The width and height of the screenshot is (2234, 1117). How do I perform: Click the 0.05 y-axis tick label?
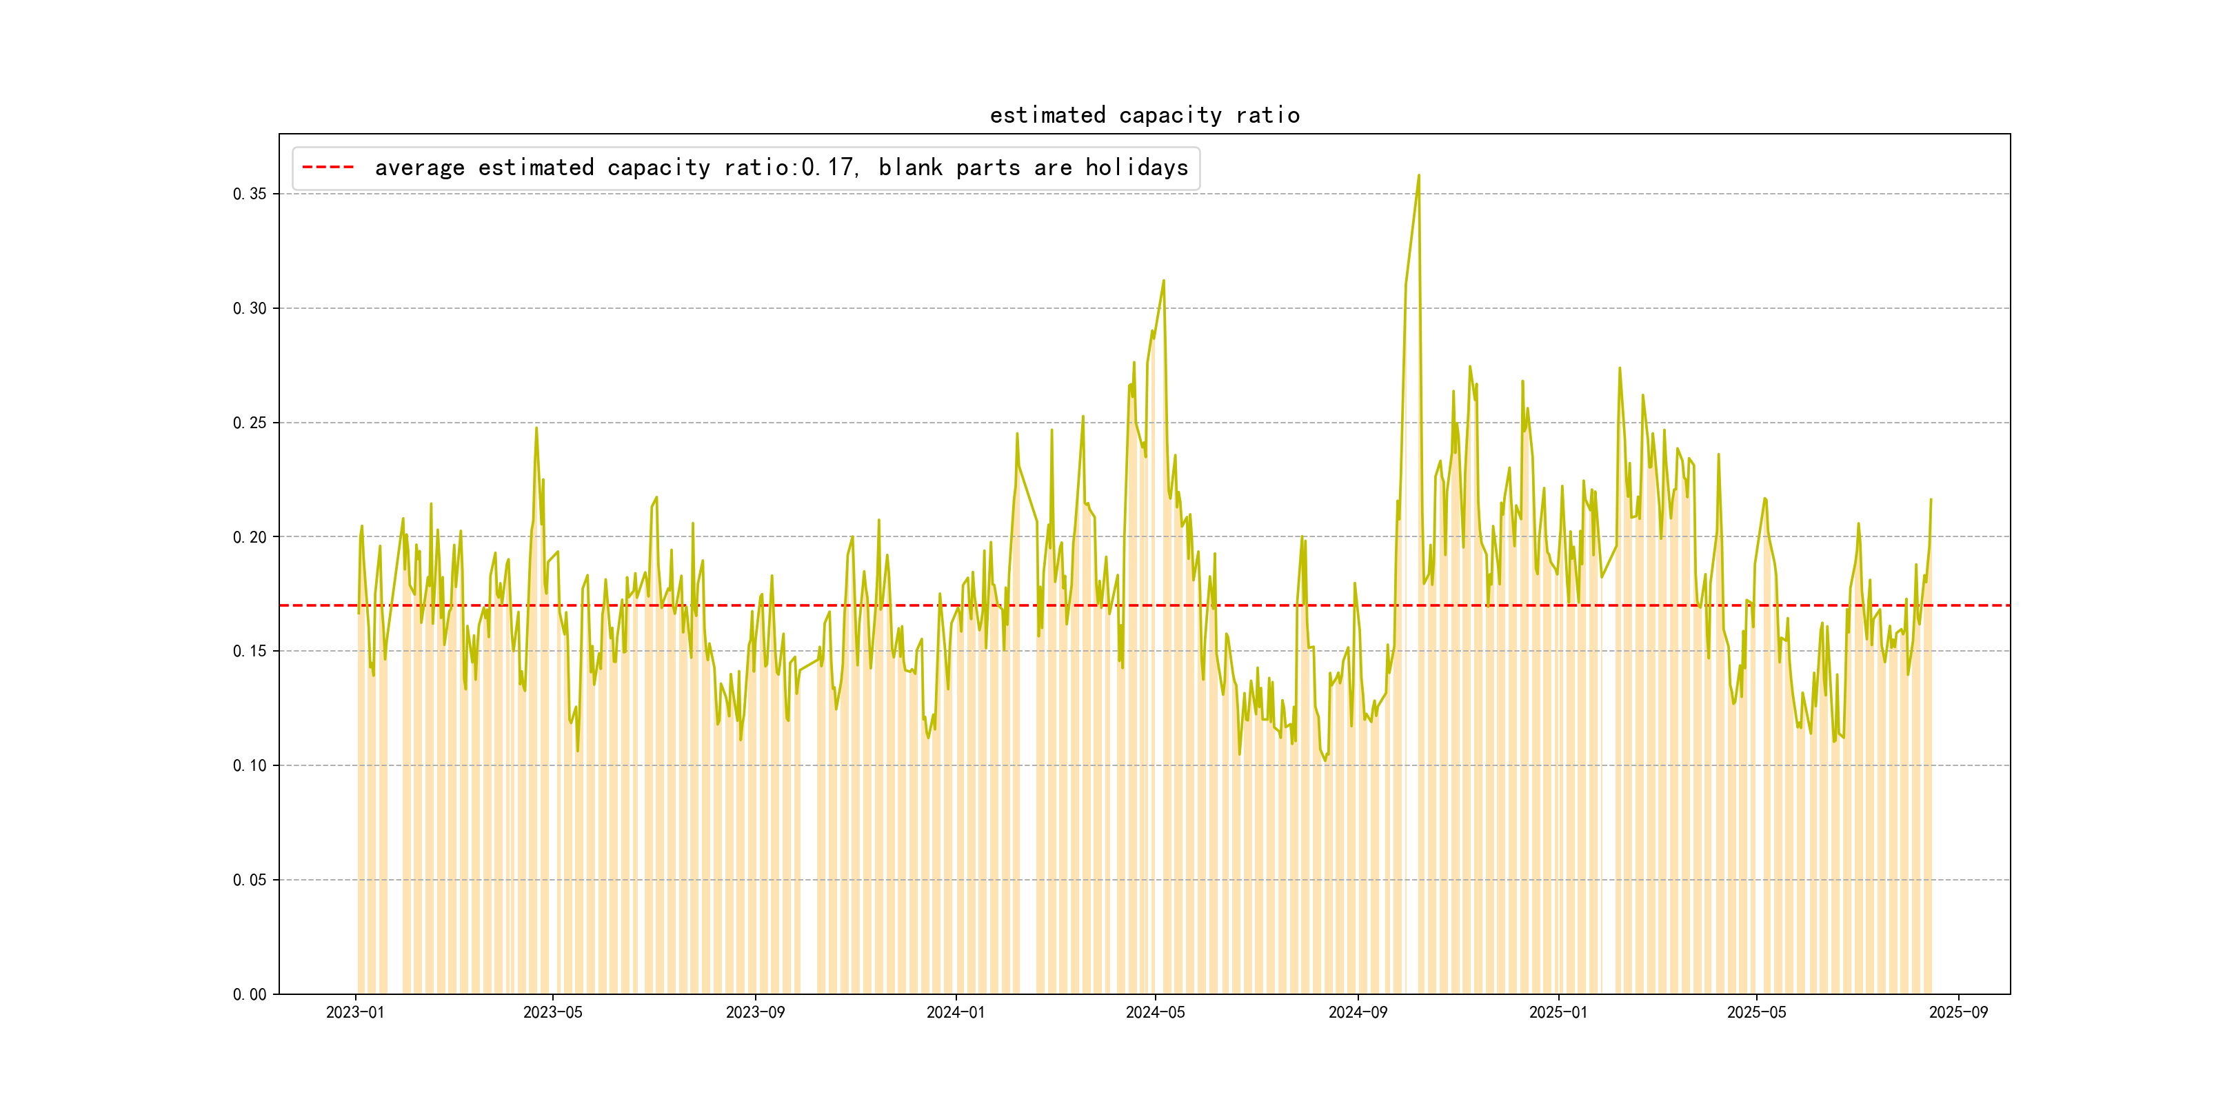point(250,879)
